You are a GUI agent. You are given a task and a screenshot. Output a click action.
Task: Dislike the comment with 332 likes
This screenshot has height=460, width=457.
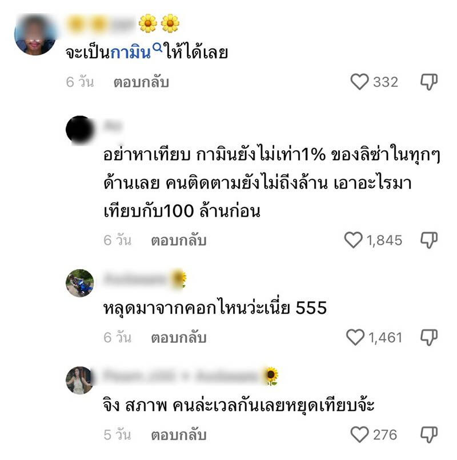[x=429, y=82]
